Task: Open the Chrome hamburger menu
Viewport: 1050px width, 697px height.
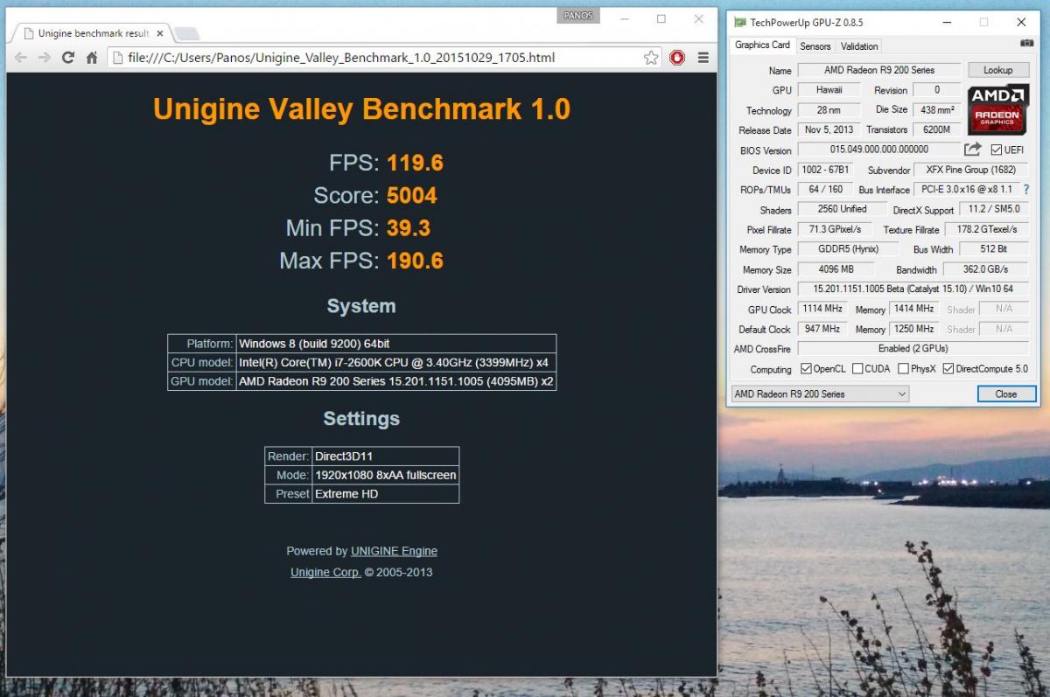Action: [x=703, y=58]
